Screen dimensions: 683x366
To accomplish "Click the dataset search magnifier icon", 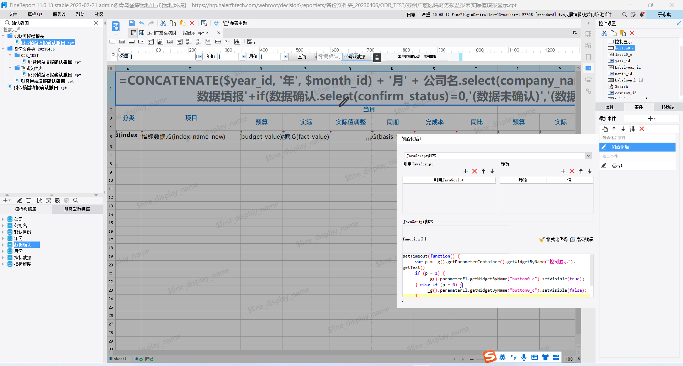I will pyautogui.click(x=76, y=200).
